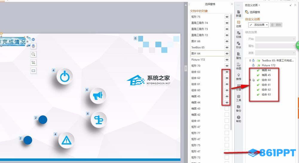The image size is (299, 163).
Task: Click 选择窗格 icon in animation pane
Action: click(247, 12)
